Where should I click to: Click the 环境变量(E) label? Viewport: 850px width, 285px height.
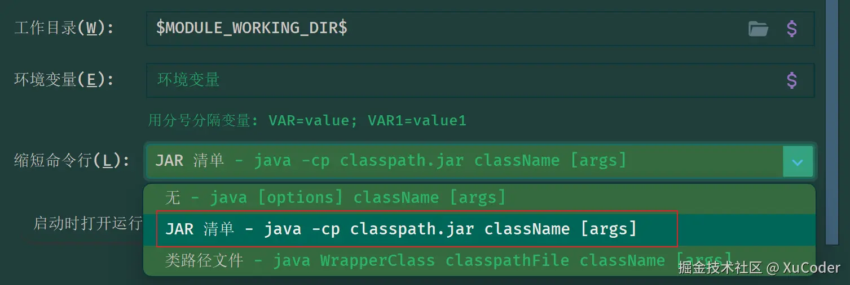coord(64,80)
